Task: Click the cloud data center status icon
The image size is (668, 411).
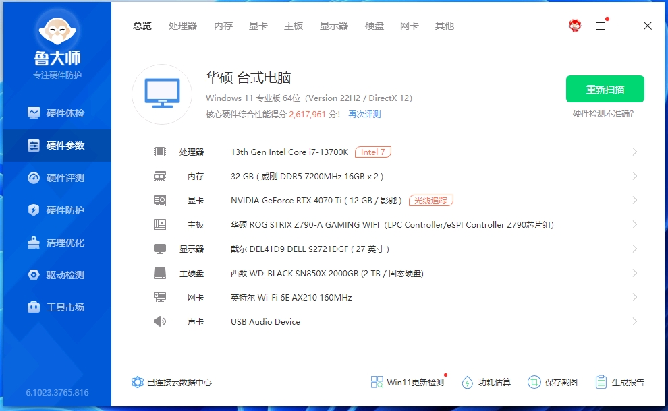Action: (137, 382)
